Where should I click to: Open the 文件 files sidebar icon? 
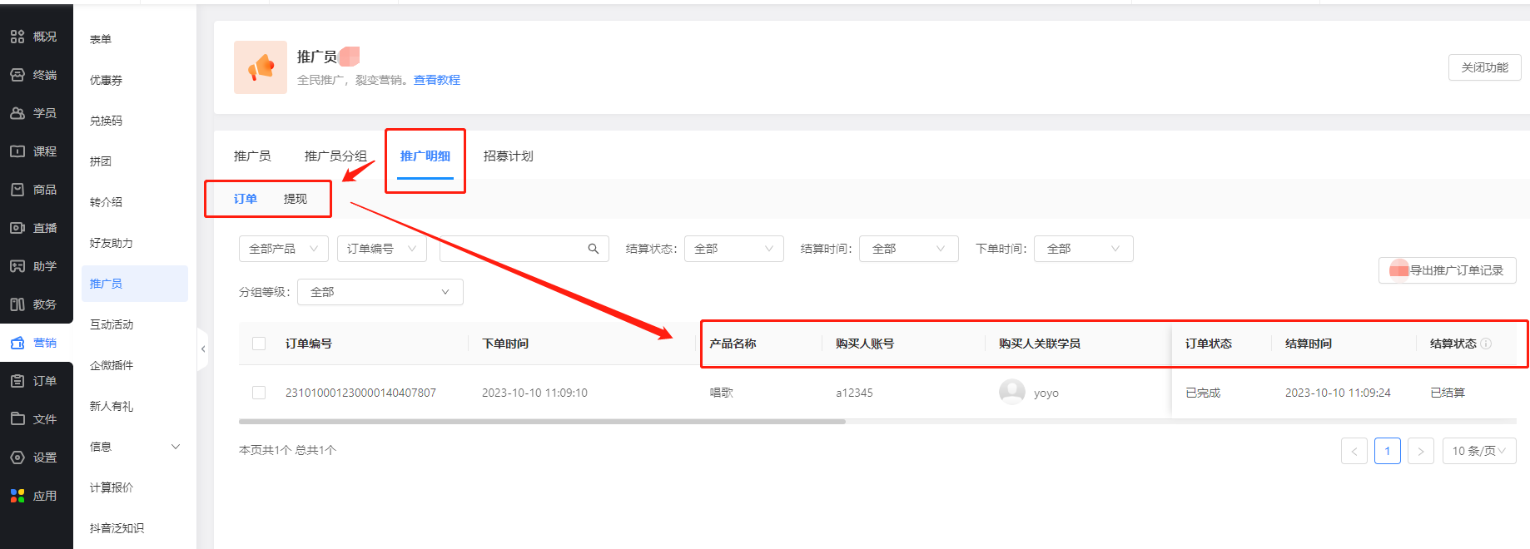pos(17,419)
